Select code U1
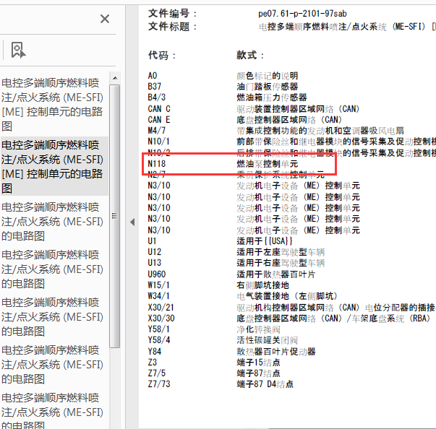436x429 pixels. 152,241
